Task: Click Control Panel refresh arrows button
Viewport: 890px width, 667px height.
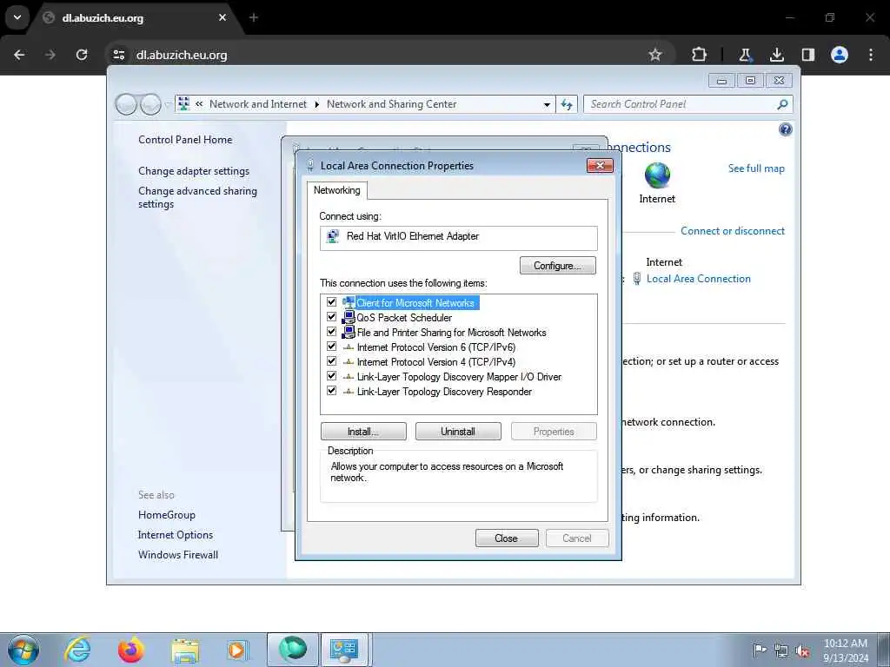Action: (x=567, y=104)
